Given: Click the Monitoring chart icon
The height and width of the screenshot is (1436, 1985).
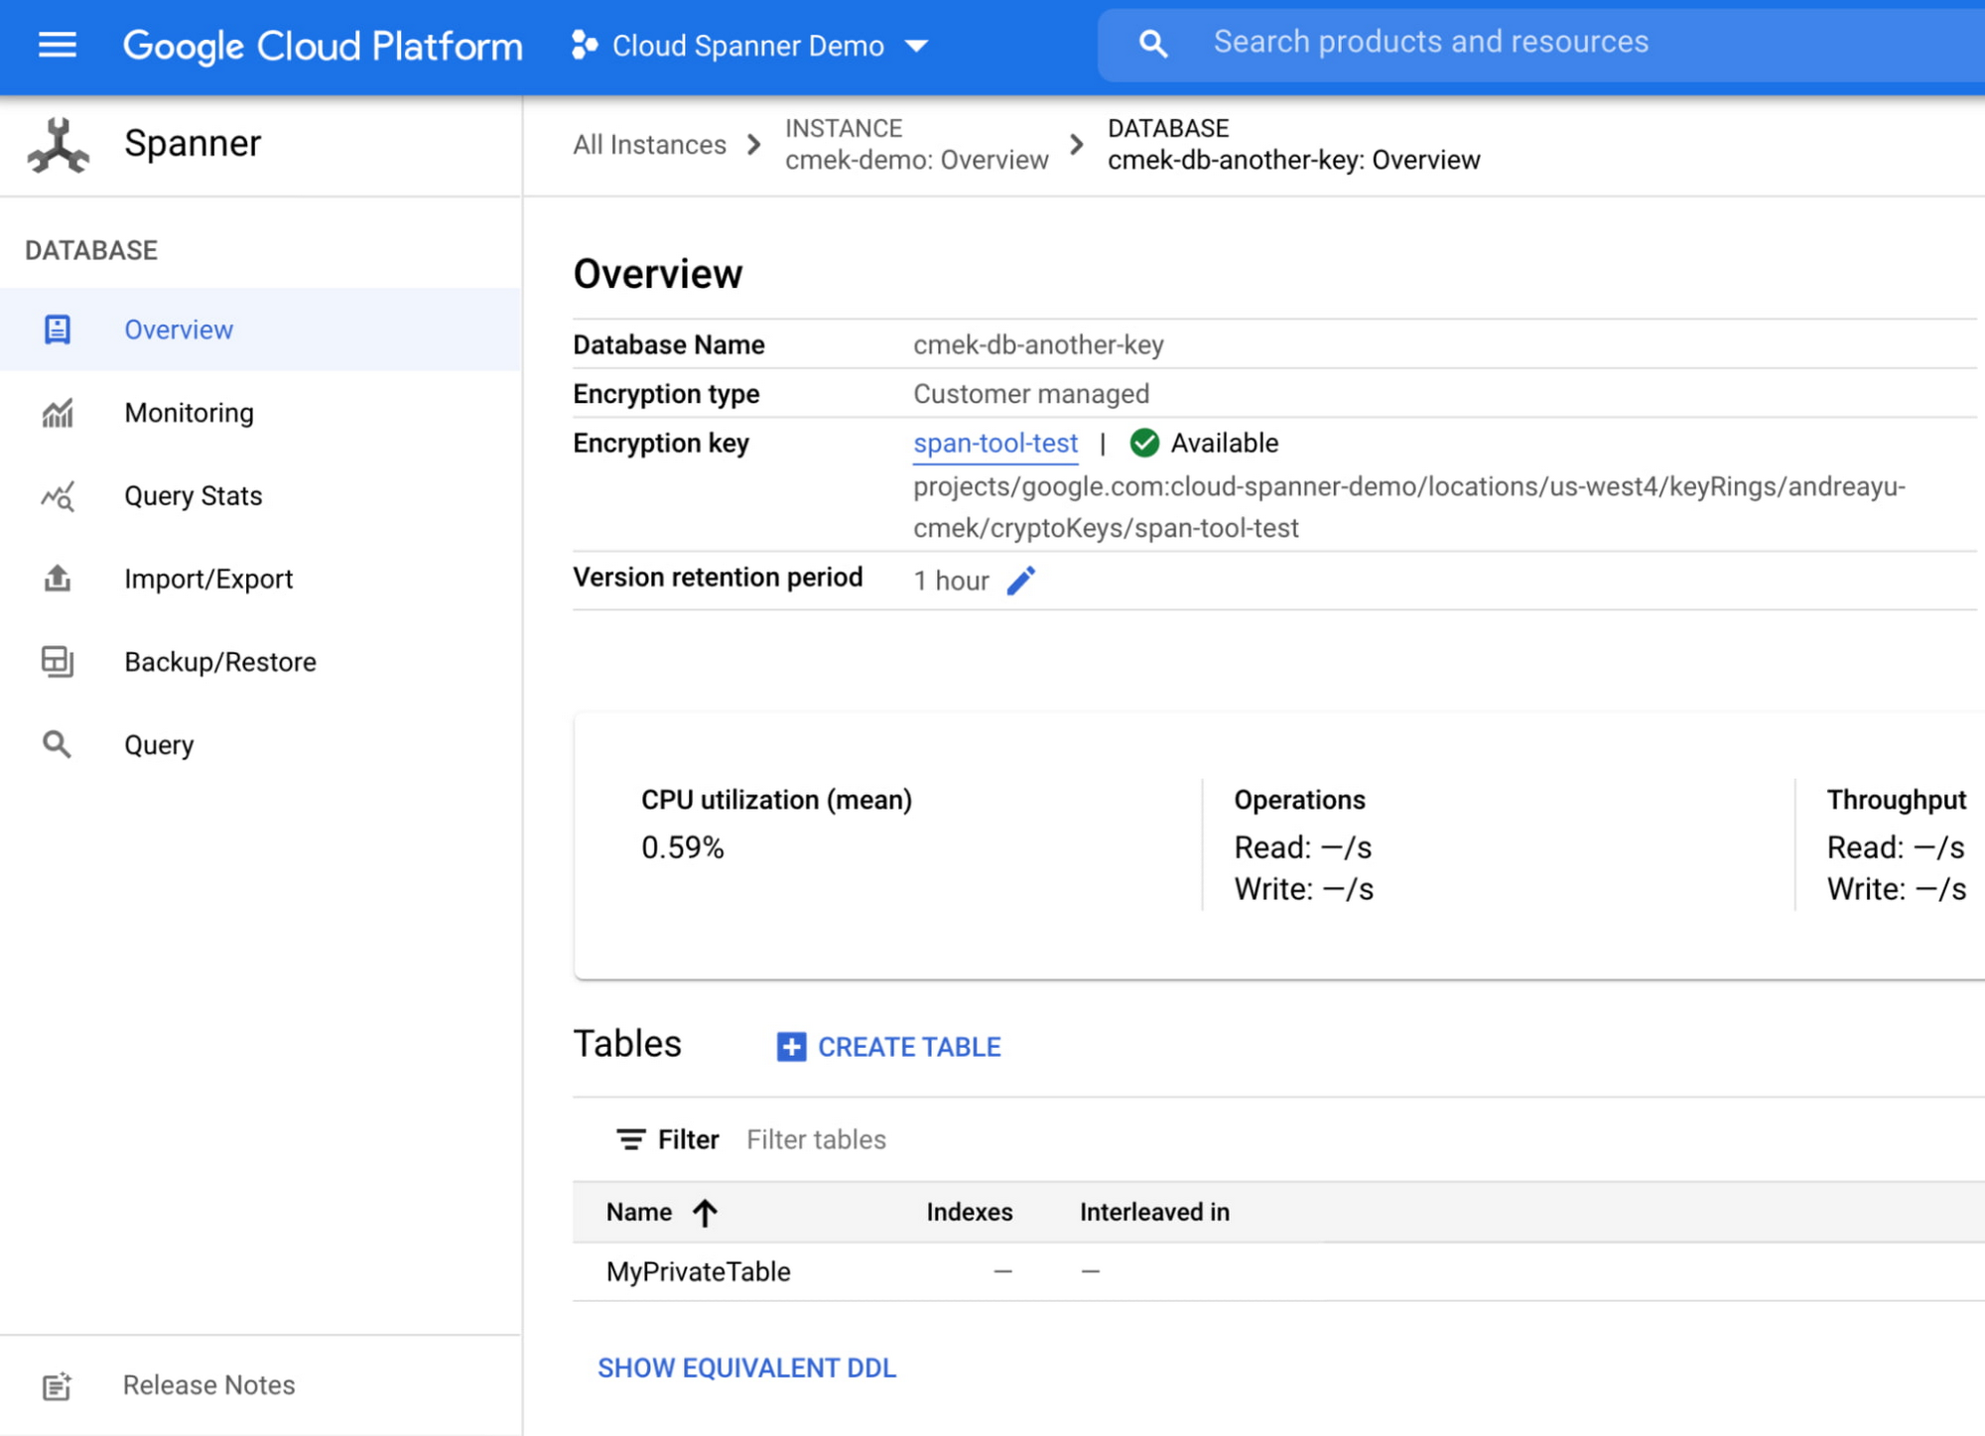Looking at the screenshot, I should coord(58,413).
